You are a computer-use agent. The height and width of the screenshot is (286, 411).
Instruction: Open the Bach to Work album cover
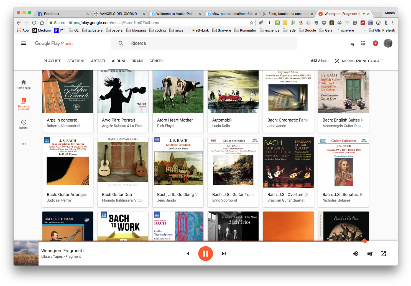tap(123, 226)
